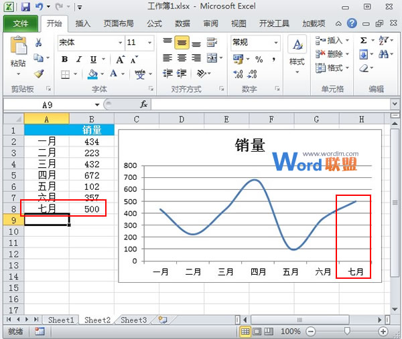
Task: Click the Undo arrow icon
Action: (x=39, y=7)
